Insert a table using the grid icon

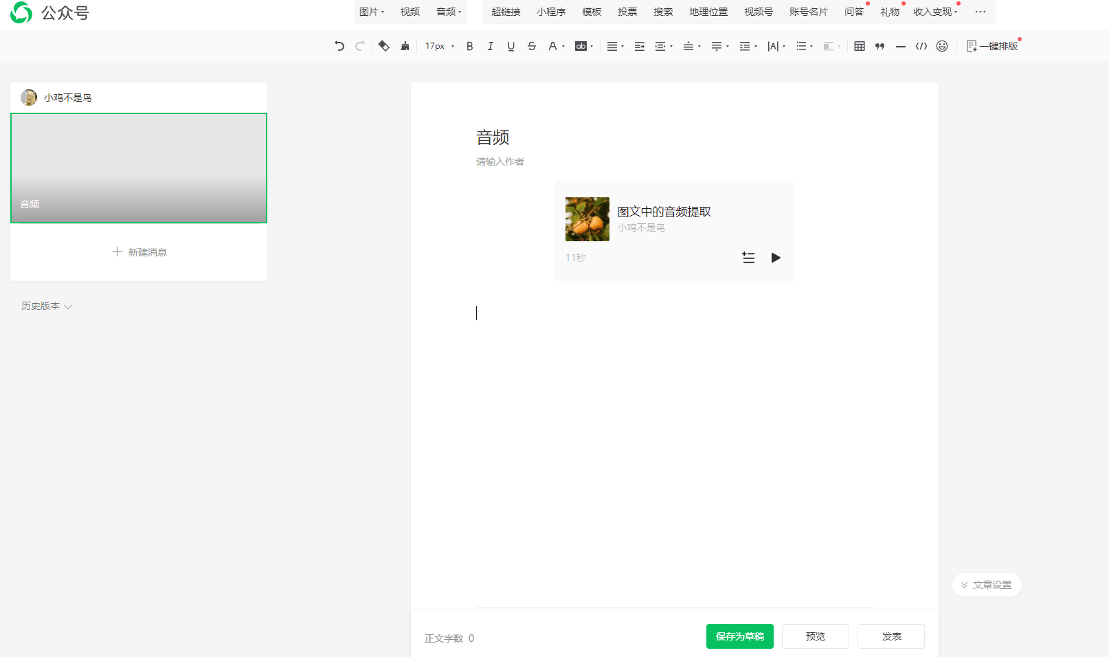pos(859,46)
